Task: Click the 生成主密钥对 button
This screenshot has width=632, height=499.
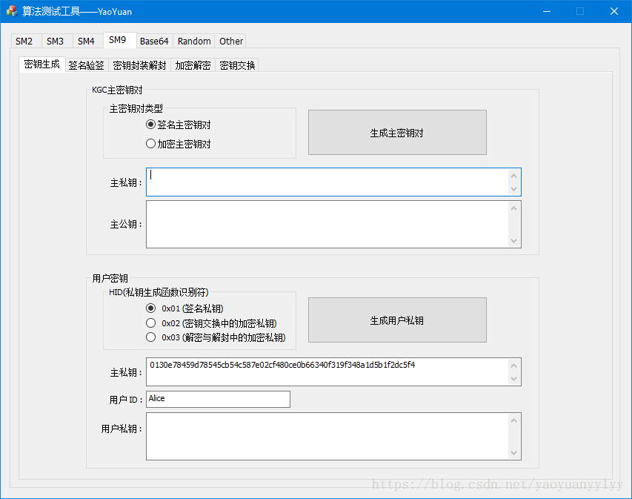Action: [x=397, y=132]
